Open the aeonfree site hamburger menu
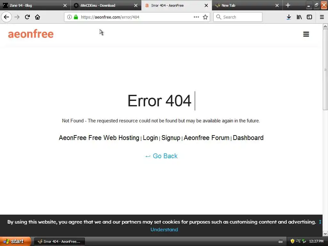The image size is (328, 246). click(x=306, y=34)
